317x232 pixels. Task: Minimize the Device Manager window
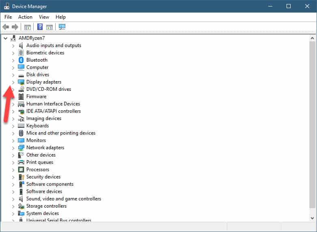pos(270,6)
